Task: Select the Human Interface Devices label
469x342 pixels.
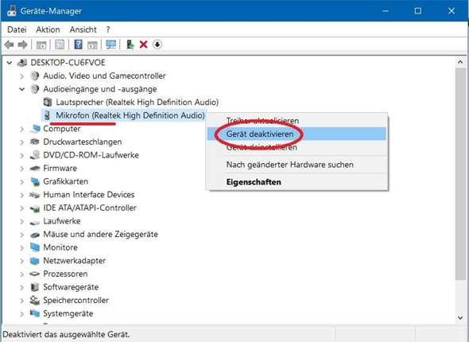Action: (89, 195)
